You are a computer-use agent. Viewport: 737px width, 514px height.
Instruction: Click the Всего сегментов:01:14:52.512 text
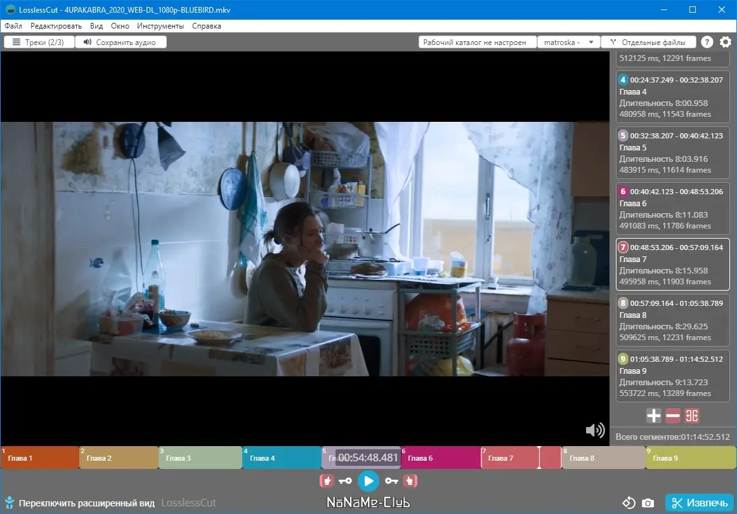tap(672, 437)
